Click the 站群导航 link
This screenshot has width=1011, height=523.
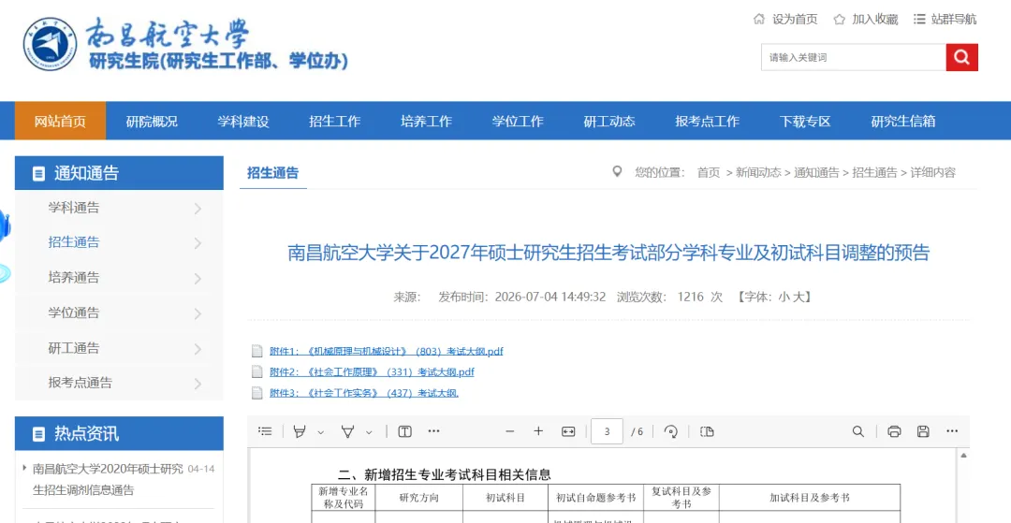point(954,20)
